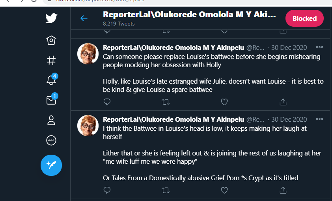Go to Profile person icon
The image size is (332, 201).
click(51, 121)
